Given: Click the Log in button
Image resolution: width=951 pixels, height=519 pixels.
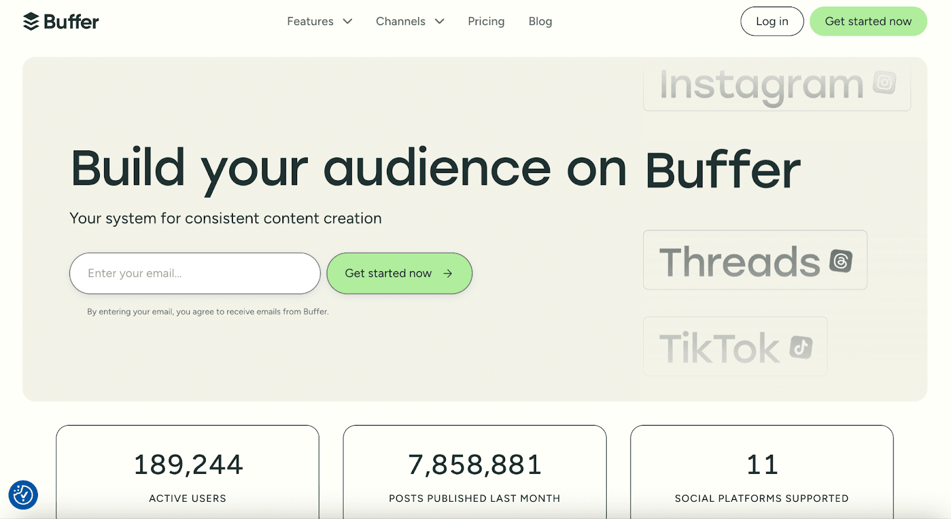Looking at the screenshot, I should (772, 21).
